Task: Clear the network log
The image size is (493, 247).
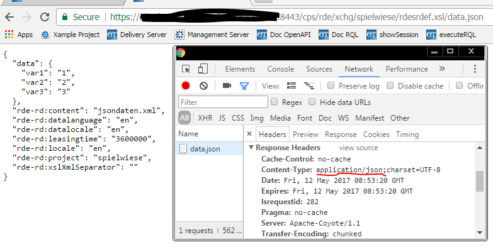Action: 203,85
